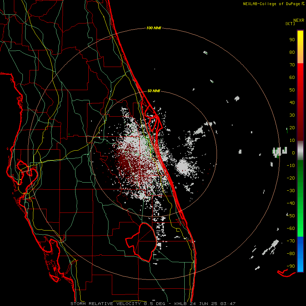This screenshot has height=306, width=306.
Task: Click the -60 value on velocity scale
Action: pyautogui.click(x=291, y=228)
